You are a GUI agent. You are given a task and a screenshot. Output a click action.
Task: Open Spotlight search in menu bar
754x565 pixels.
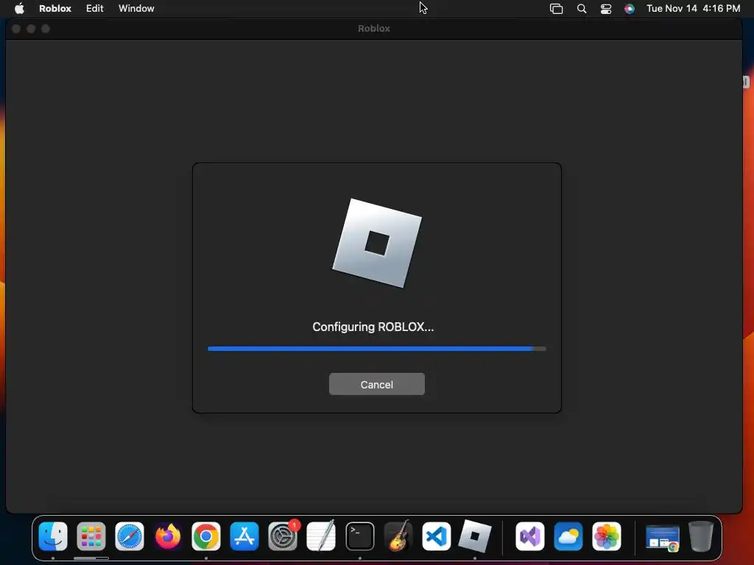pos(582,9)
